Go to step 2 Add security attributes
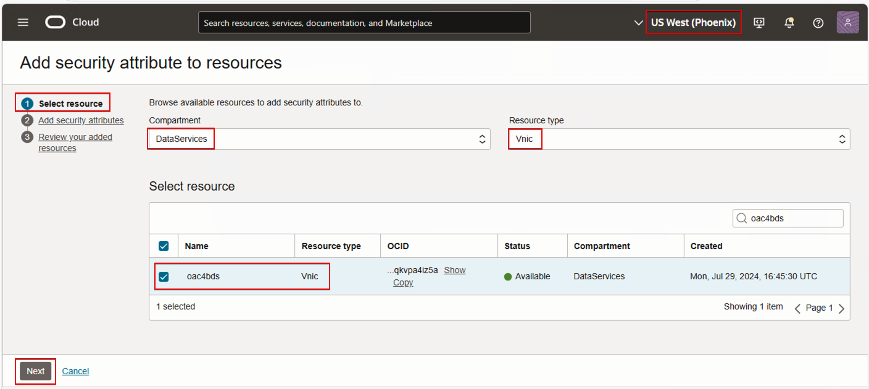This screenshot has width=869, height=389. pyautogui.click(x=81, y=120)
